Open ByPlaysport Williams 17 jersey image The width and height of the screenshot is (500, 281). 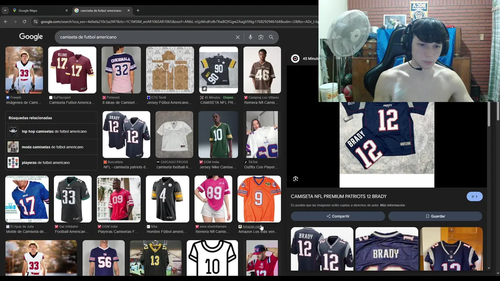pyautogui.click(x=72, y=70)
